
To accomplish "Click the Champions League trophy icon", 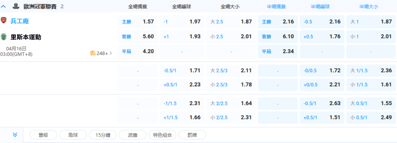I will click(x=15, y=6).
